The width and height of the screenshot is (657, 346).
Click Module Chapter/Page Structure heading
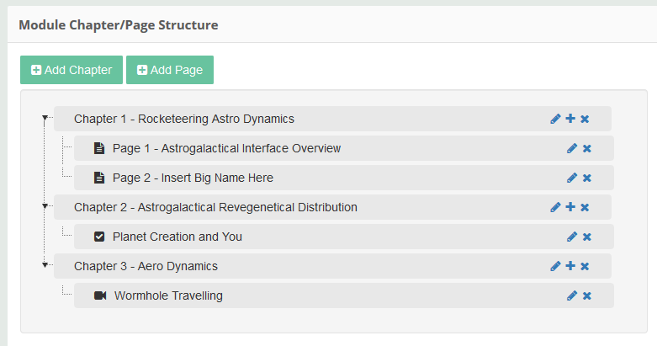119,25
